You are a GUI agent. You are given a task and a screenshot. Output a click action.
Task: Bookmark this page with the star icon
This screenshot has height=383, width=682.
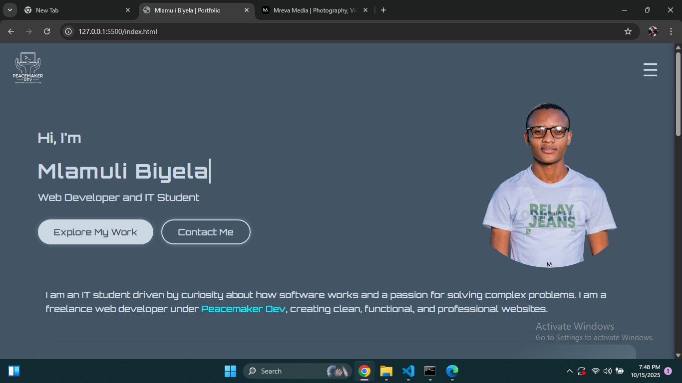pyautogui.click(x=628, y=31)
